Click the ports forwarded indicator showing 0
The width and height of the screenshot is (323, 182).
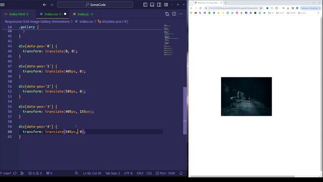pyautogui.click(x=49, y=173)
